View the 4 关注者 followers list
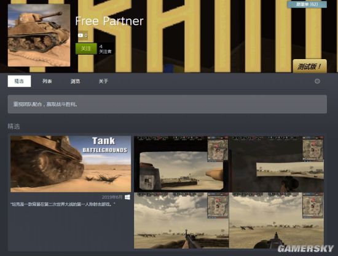The width and height of the screenshot is (338, 256). coord(105,49)
